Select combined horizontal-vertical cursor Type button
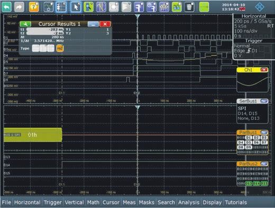 tap(51, 48)
